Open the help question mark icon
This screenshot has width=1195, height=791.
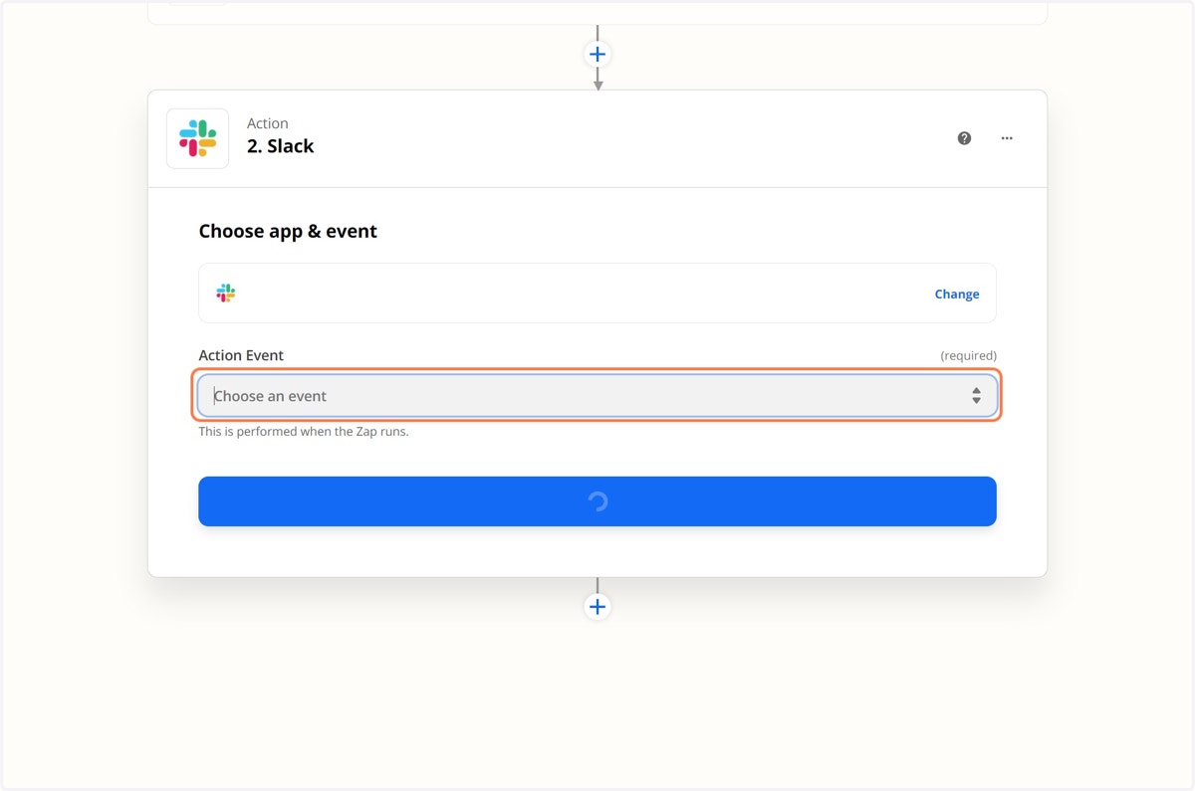click(x=964, y=138)
